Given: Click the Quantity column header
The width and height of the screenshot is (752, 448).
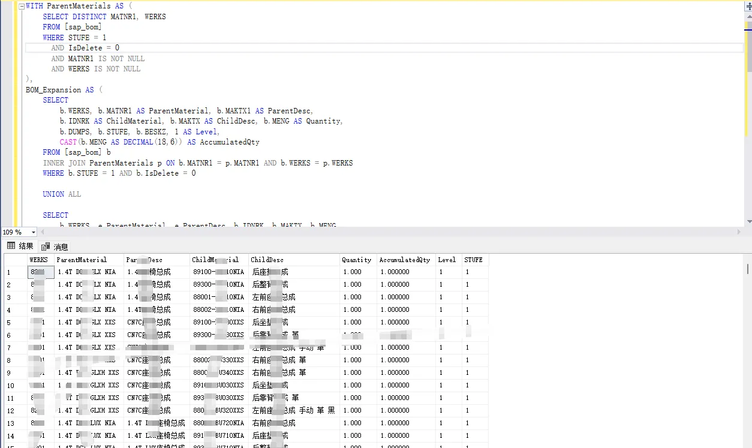Looking at the screenshot, I should click(x=357, y=260).
